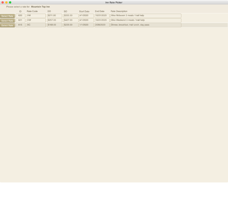Select the rate for HM row 620

click(7, 16)
